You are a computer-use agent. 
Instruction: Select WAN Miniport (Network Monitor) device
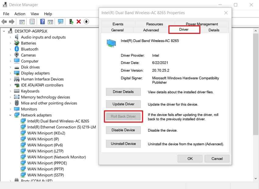click(56, 157)
